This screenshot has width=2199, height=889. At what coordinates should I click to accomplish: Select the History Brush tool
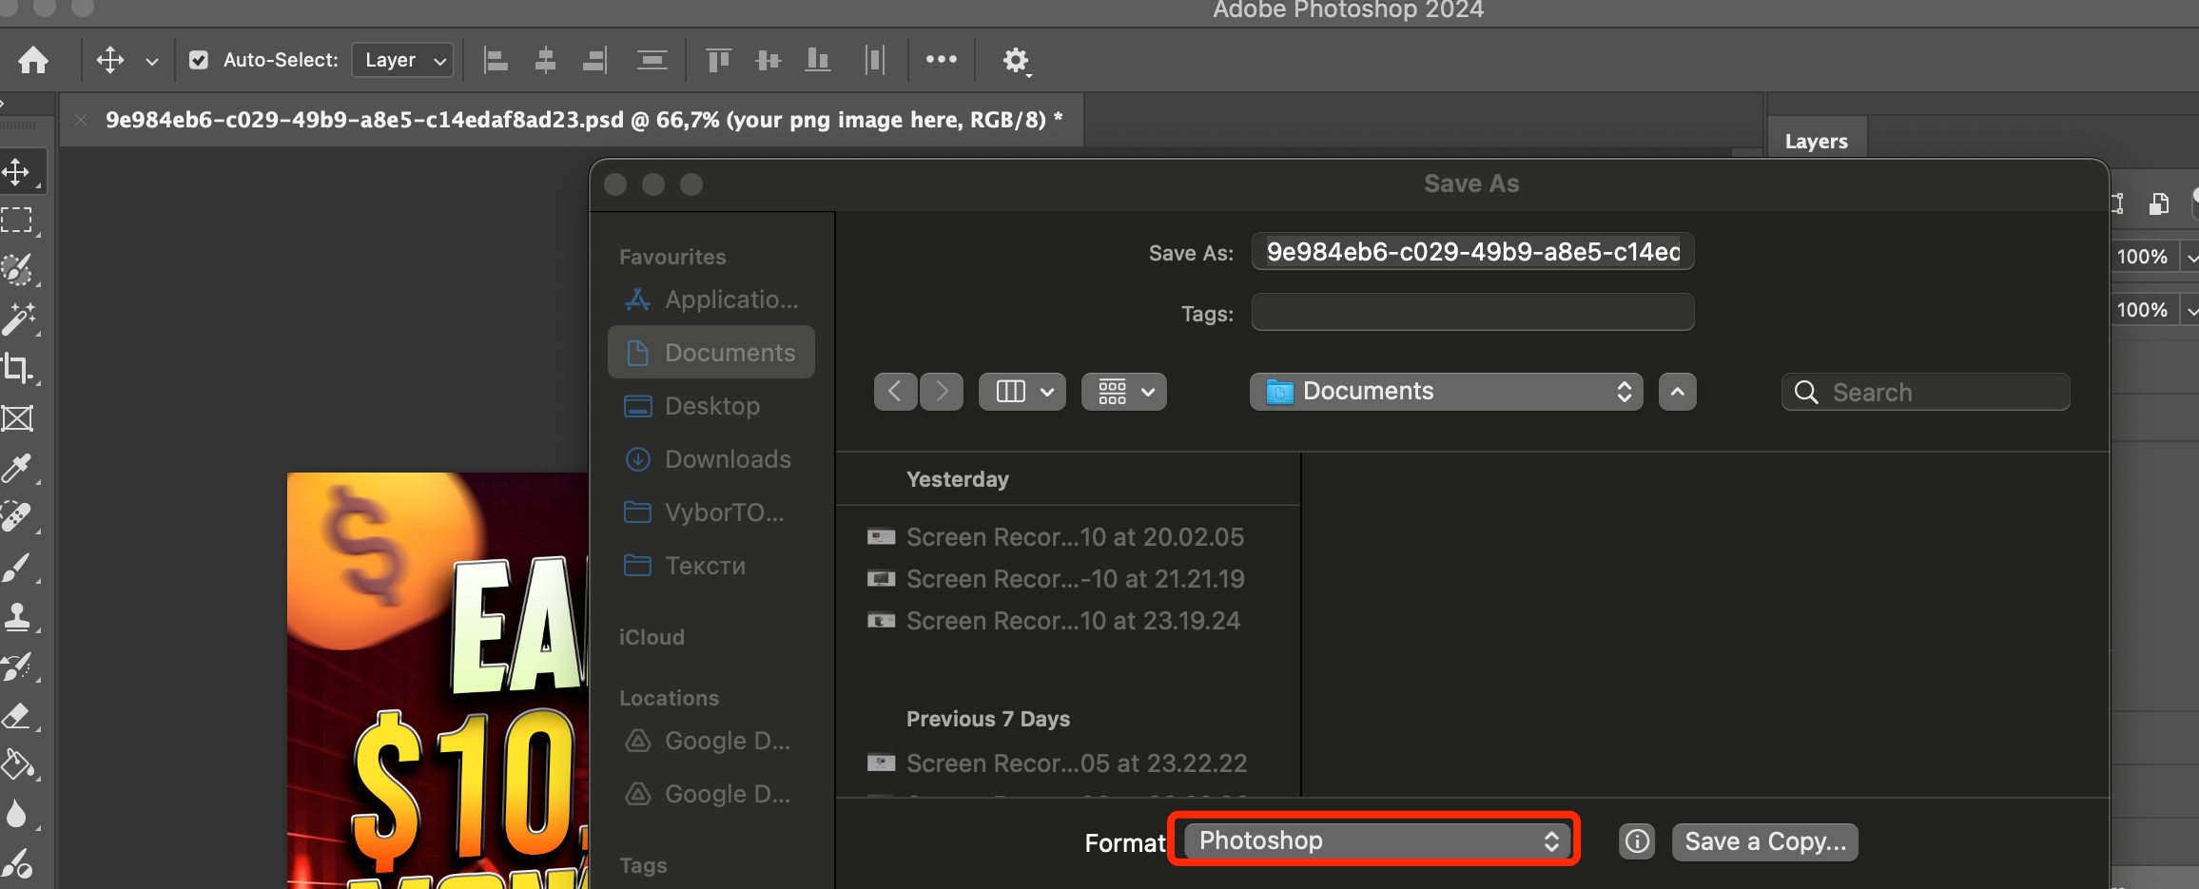point(17,667)
